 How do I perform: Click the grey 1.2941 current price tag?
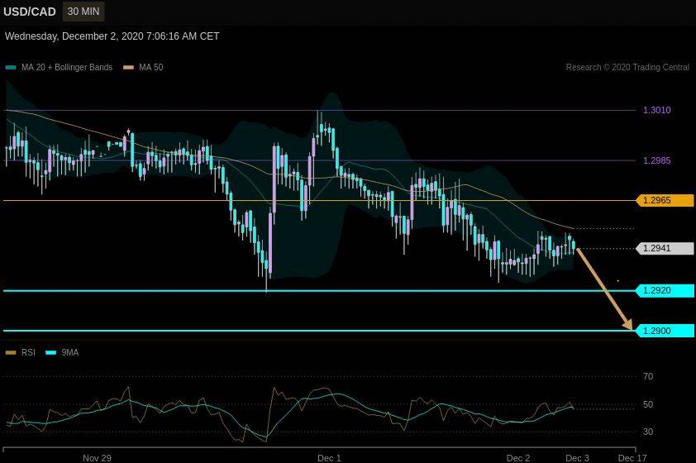tap(665, 248)
